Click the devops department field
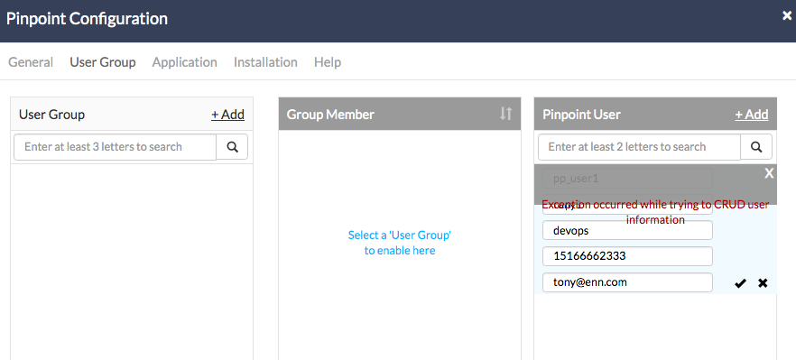 click(627, 230)
